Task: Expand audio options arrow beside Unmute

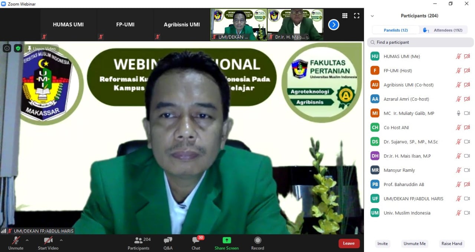Action: (x=27, y=240)
